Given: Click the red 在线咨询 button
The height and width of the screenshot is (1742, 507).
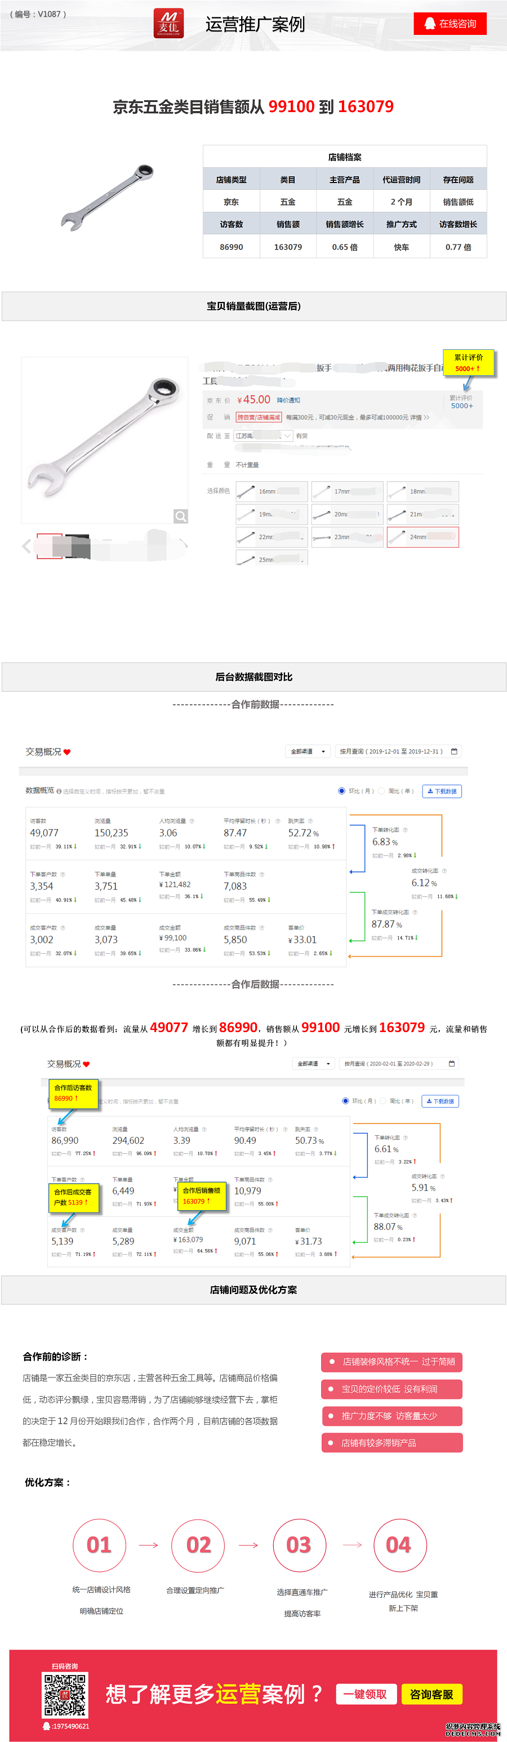Looking at the screenshot, I should (x=450, y=24).
